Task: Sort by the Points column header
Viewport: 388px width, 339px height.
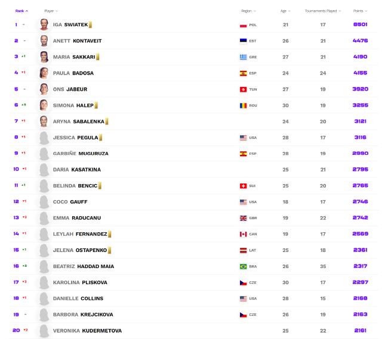Action: tap(360, 11)
